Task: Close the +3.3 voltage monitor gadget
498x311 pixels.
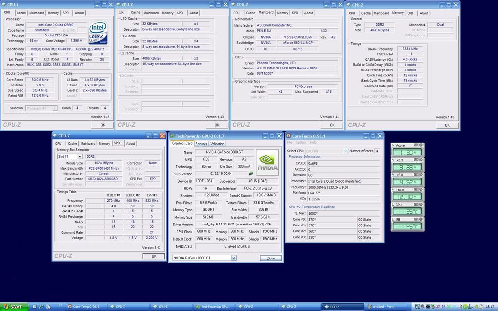Action: [421, 160]
